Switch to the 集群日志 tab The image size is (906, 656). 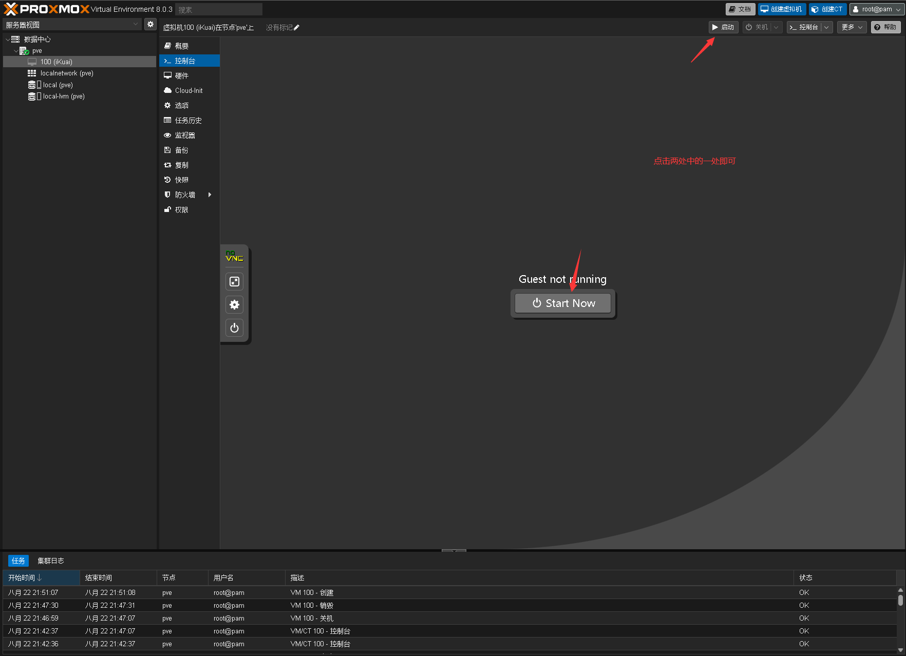point(50,561)
